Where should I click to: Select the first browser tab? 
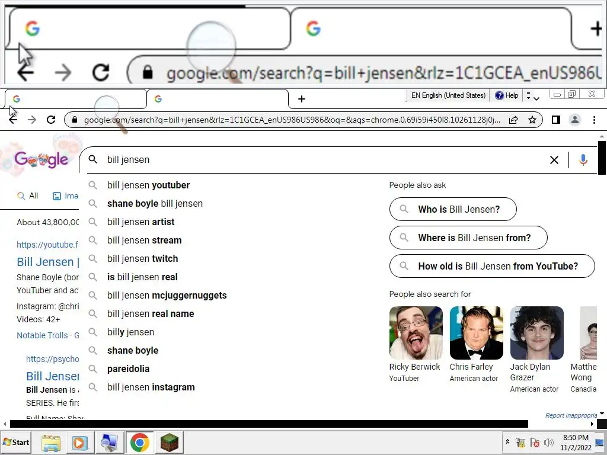pos(75,99)
